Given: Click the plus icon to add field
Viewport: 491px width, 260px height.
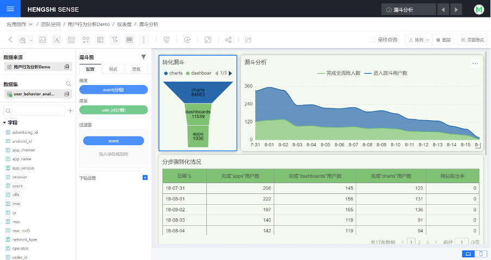Looking at the screenshot, I should coord(70,110).
